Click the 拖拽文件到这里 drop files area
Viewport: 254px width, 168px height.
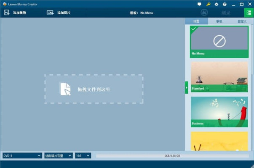[x=94, y=89]
